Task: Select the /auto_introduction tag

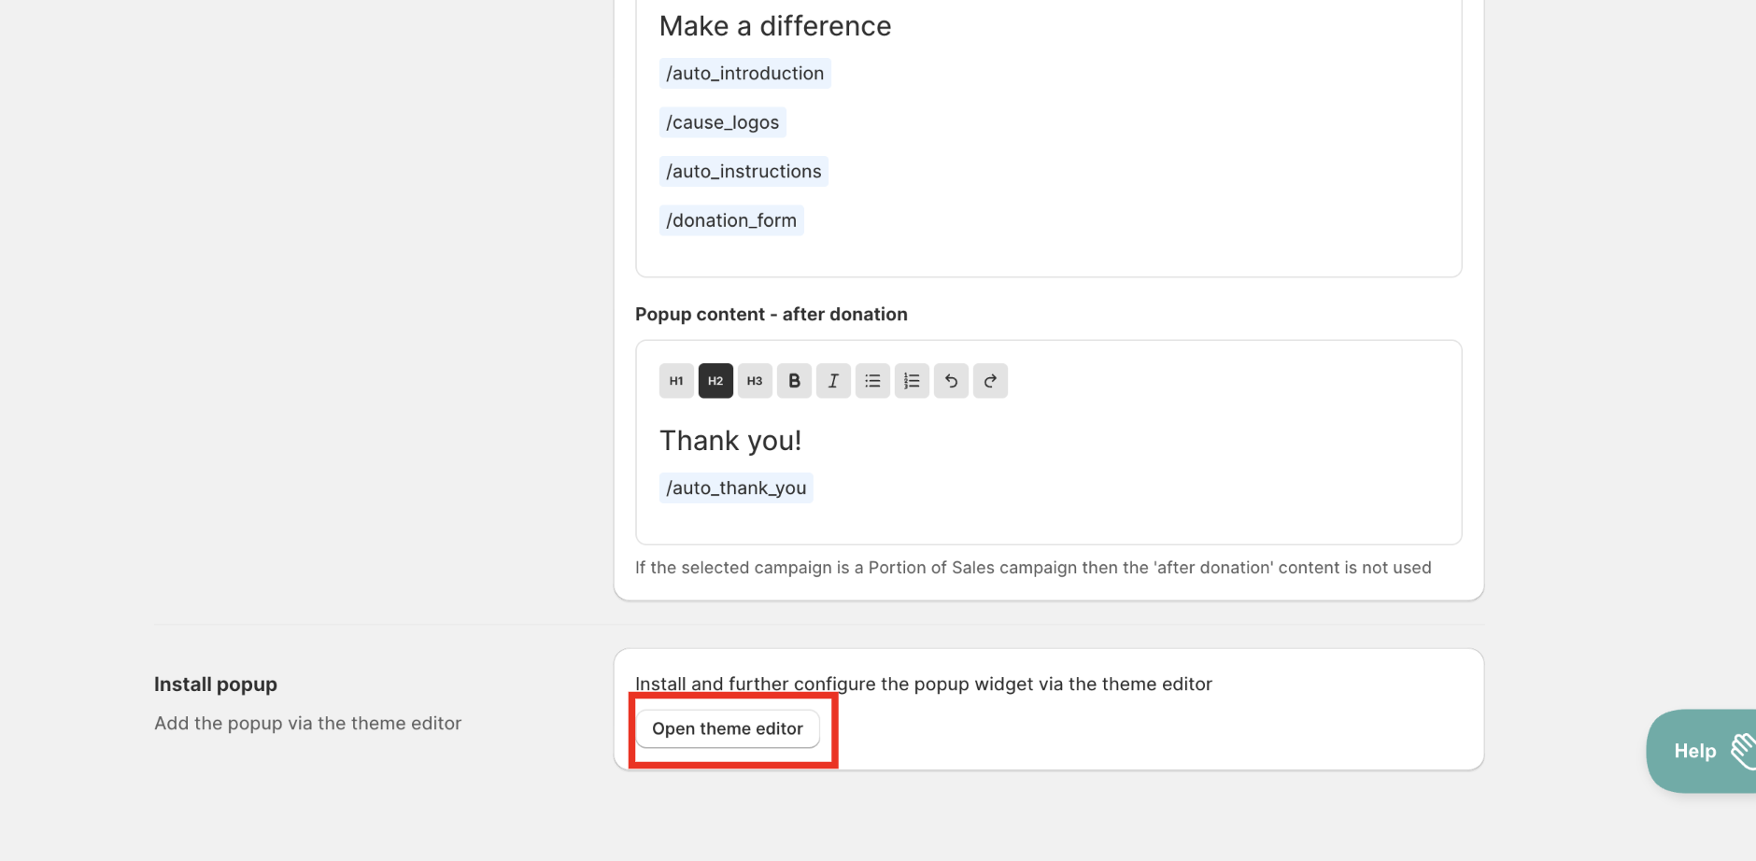Action: coord(744,74)
